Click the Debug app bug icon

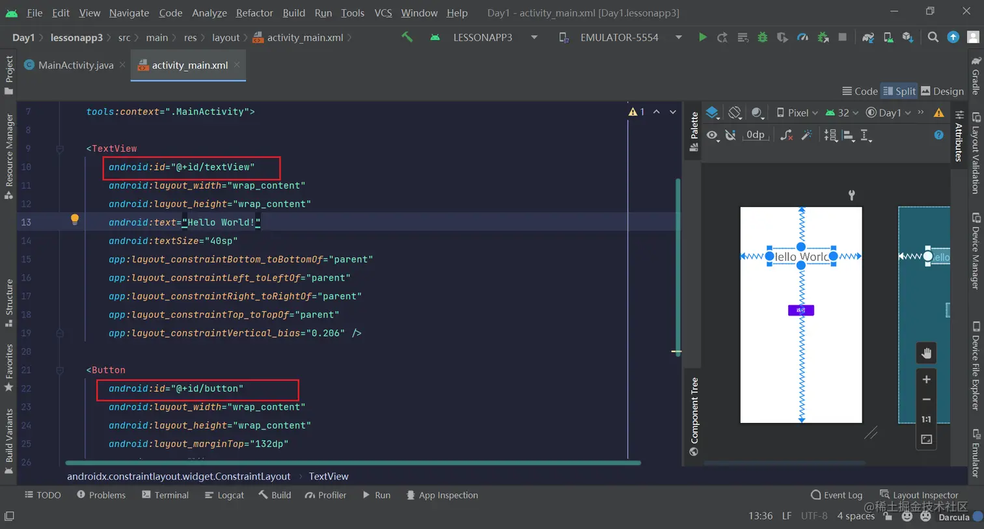point(762,38)
